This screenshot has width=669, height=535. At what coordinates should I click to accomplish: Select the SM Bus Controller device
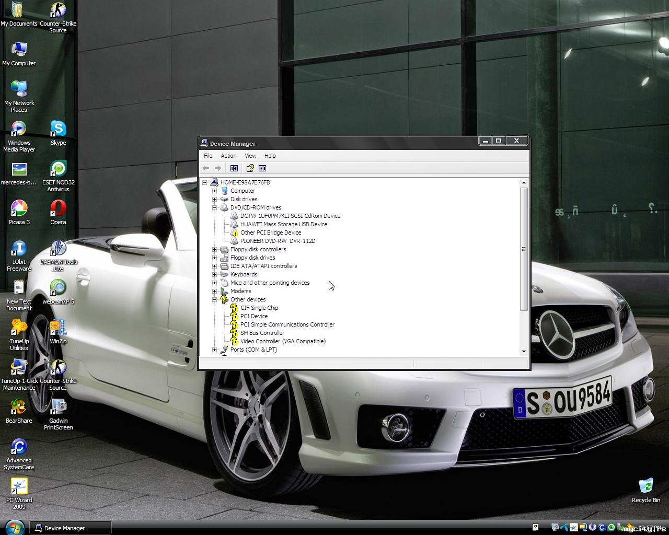(x=262, y=333)
